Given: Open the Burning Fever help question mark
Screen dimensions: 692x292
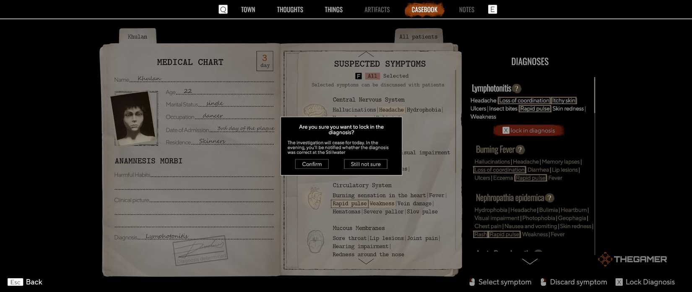Looking at the screenshot, I should tap(520, 150).
